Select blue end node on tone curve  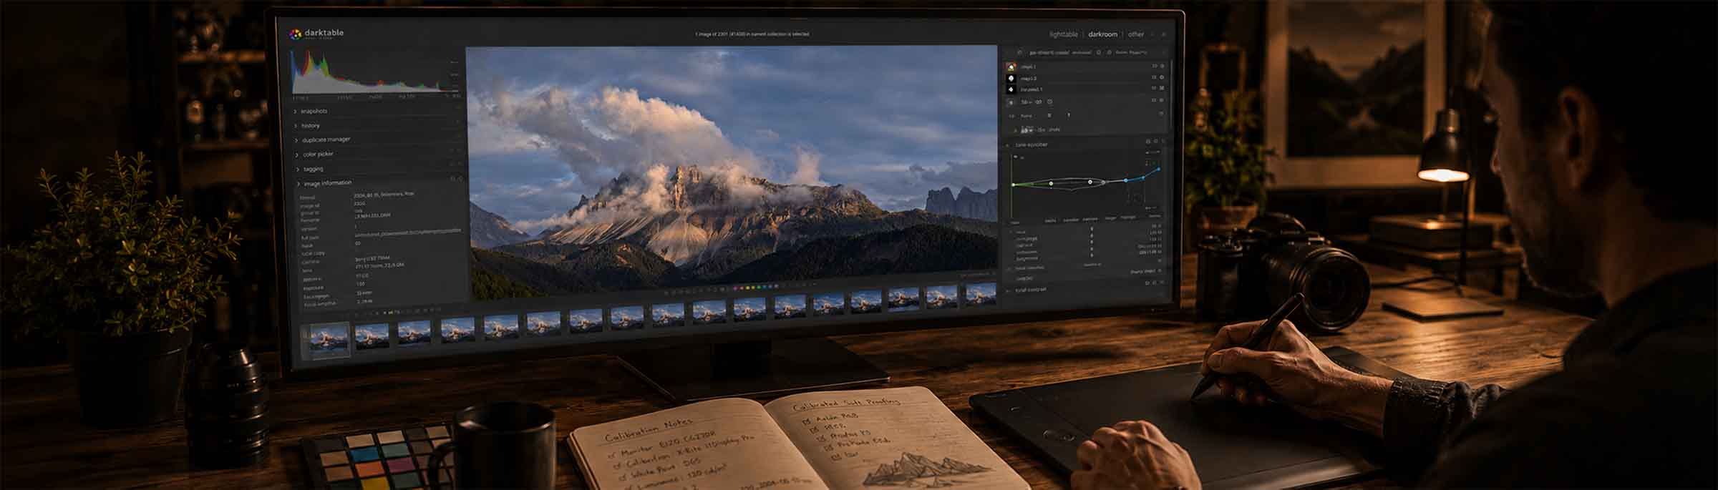[1159, 170]
